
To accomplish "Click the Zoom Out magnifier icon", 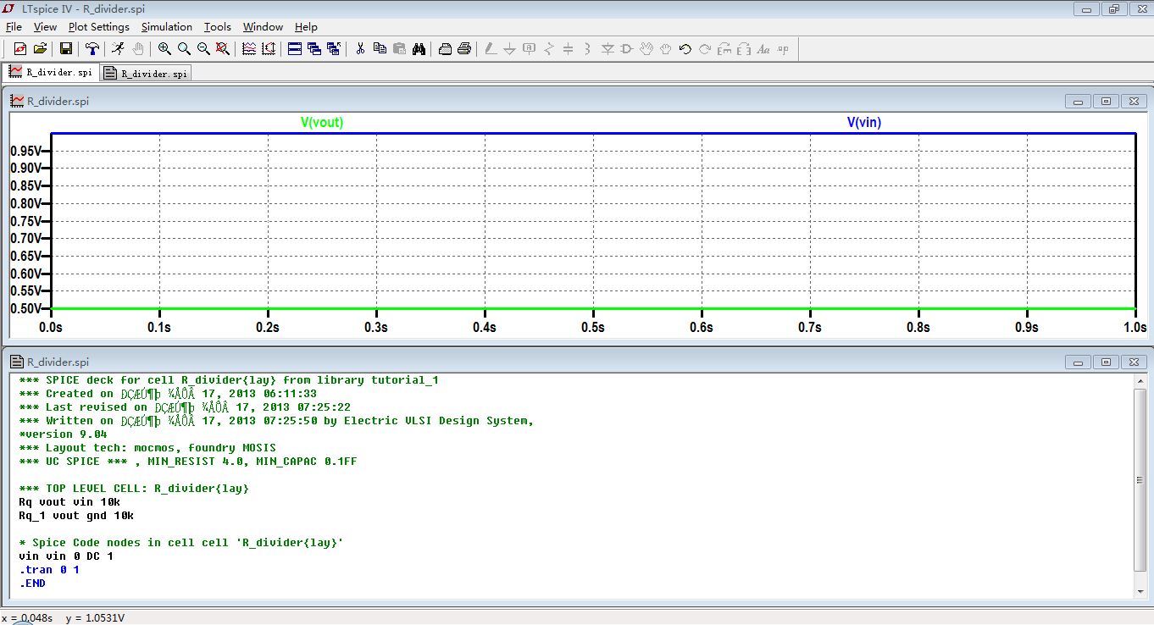I will tap(203, 49).
